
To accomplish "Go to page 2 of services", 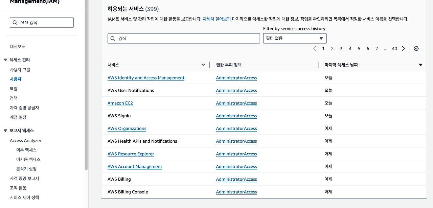I will pos(332,48).
